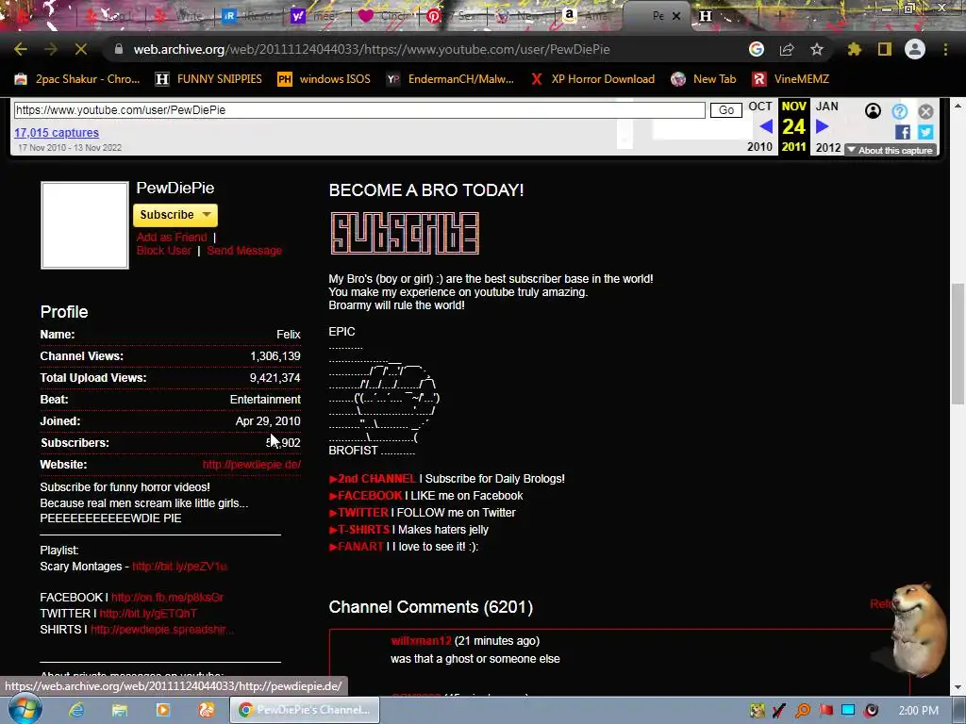Share capture on Facebook icon
The width and height of the screenshot is (966, 724).
(903, 132)
